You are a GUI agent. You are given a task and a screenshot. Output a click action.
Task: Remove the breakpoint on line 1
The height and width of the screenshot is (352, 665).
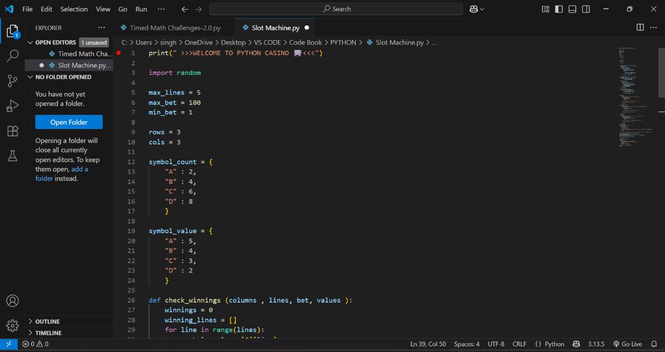pyautogui.click(x=119, y=53)
